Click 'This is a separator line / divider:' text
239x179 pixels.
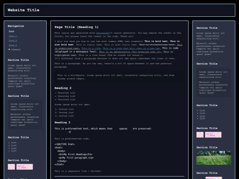[78, 171]
